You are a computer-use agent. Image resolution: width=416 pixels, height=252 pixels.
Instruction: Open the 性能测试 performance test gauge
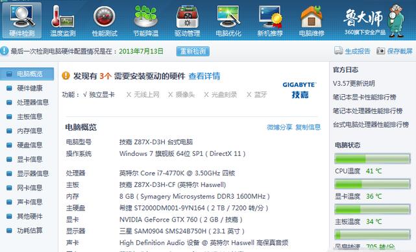104,21
